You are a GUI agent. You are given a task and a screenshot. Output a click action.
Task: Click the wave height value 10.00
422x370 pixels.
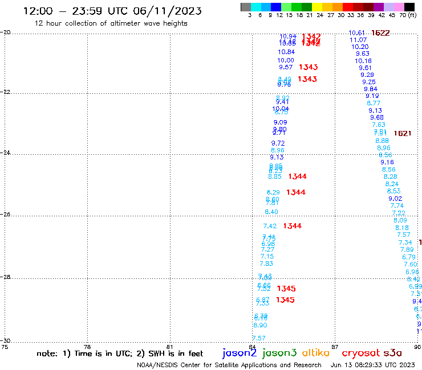click(286, 60)
